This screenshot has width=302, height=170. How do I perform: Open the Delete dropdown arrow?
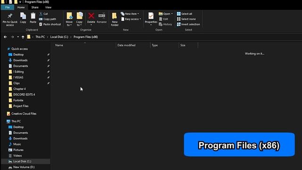point(91,25)
